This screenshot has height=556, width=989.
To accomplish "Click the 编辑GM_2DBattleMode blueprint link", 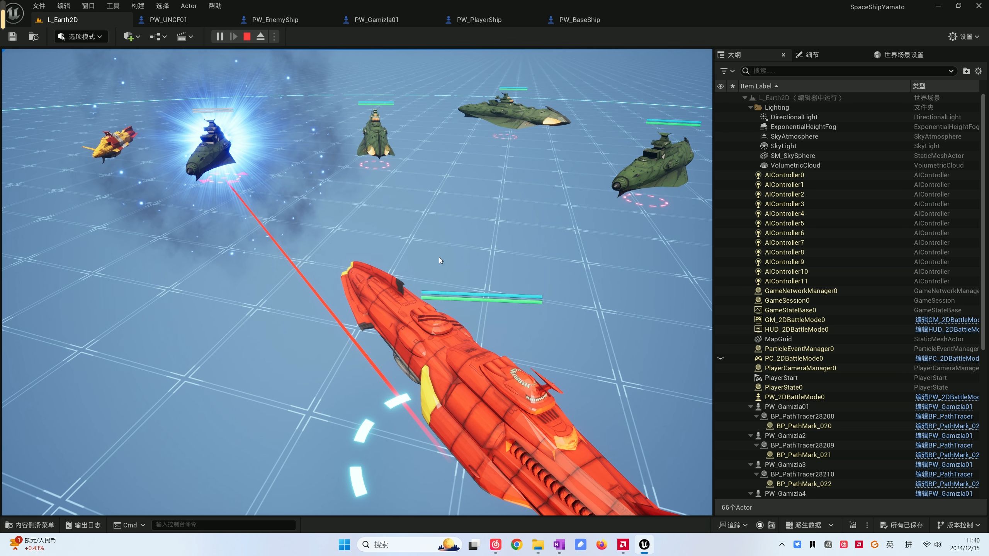I will click(947, 320).
